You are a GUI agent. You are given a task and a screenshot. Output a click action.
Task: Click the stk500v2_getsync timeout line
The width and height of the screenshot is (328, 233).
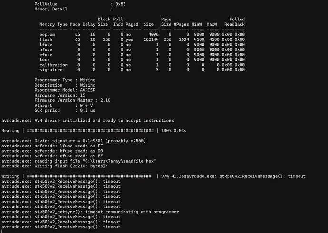(90, 211)
